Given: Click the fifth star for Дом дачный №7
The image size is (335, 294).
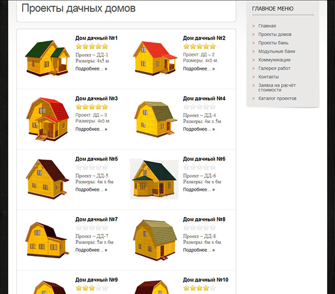Looking at the screenshot, I should [105, 228].
